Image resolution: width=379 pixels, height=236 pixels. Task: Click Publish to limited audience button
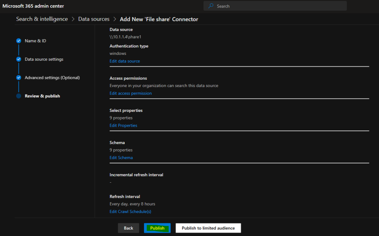tap(208, 228)
